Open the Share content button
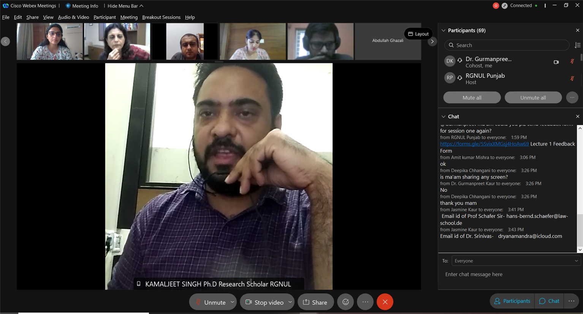Screen dimensions: 583x314 coord(315,302)
